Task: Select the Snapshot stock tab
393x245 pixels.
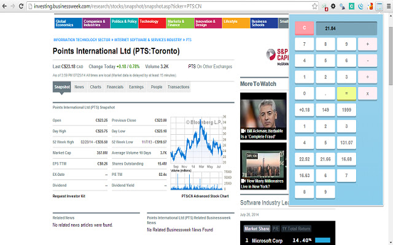Action: (61, 87)
